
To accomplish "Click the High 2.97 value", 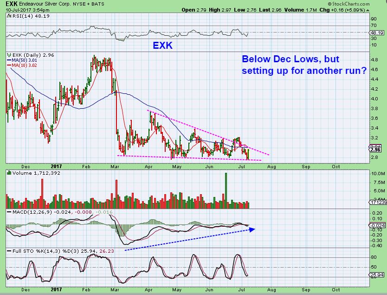I will [220, 10].
